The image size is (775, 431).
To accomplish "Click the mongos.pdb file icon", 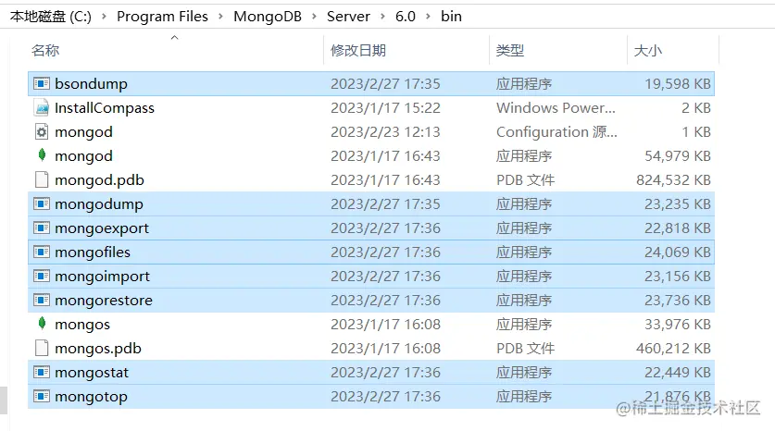I will pos(41,349).
